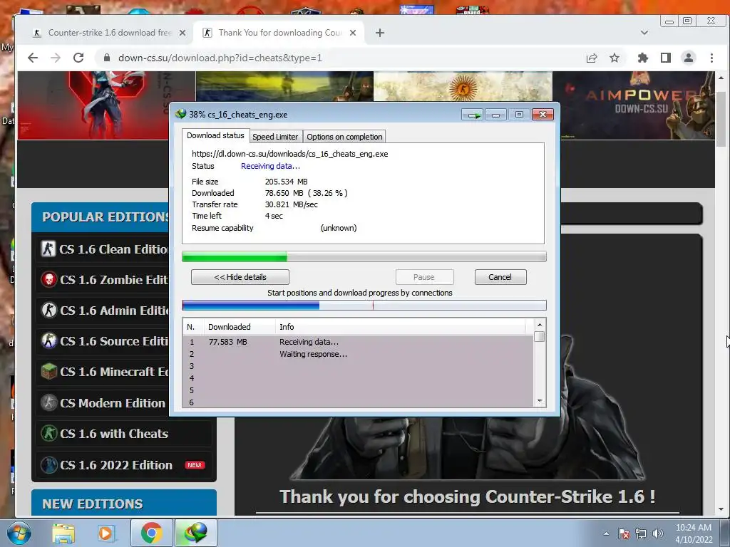Click the blue connections progress bar
Image resolution: width=730 pixels, height=547 pixels.
(x=364, y=305)
